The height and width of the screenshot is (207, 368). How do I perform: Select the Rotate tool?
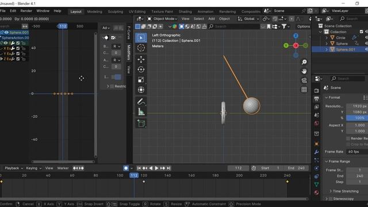[141, 70]
